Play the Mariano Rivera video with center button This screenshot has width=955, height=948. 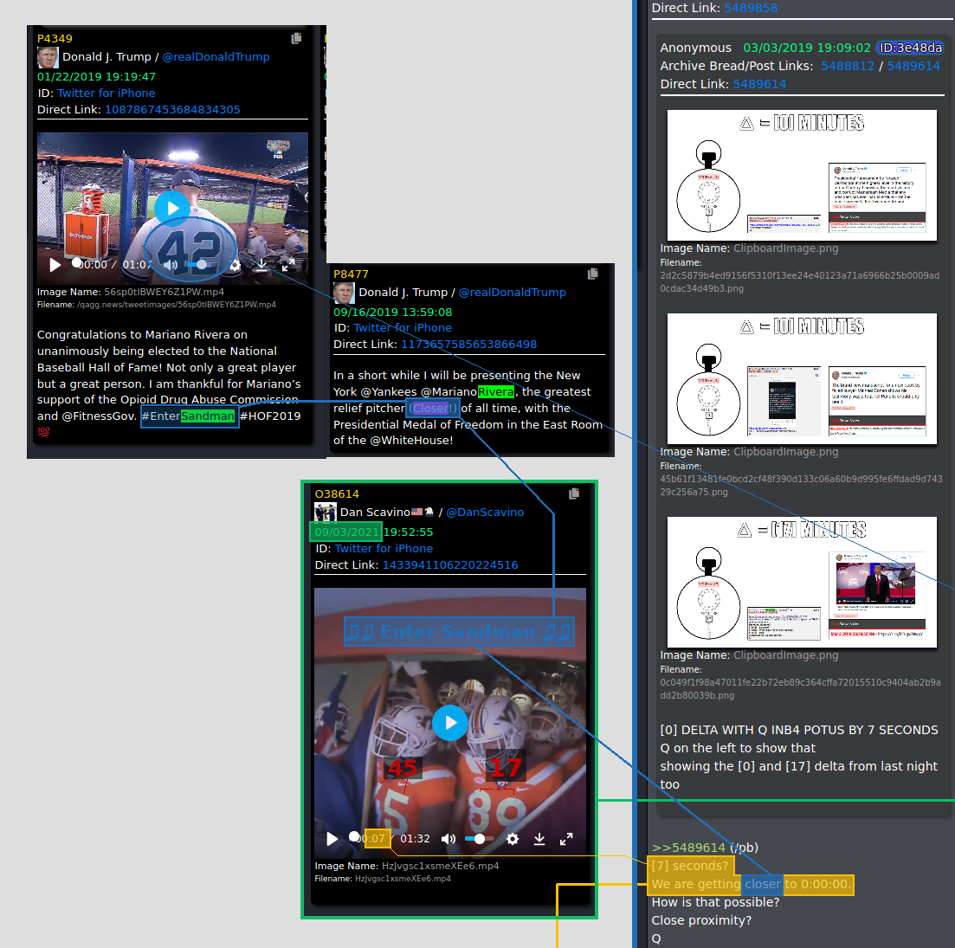[171, 209]
